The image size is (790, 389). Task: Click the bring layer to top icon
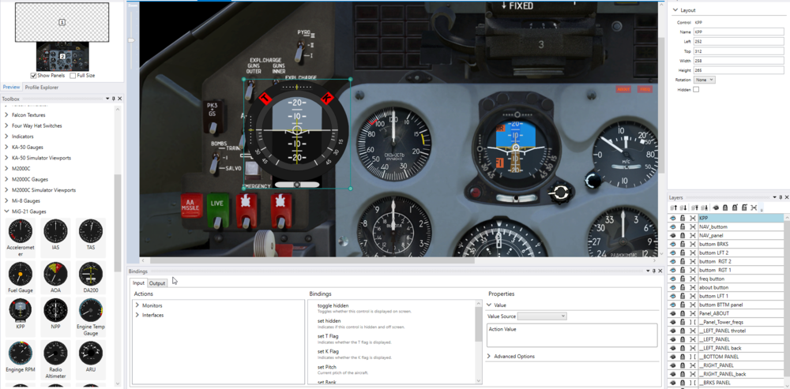694,208
